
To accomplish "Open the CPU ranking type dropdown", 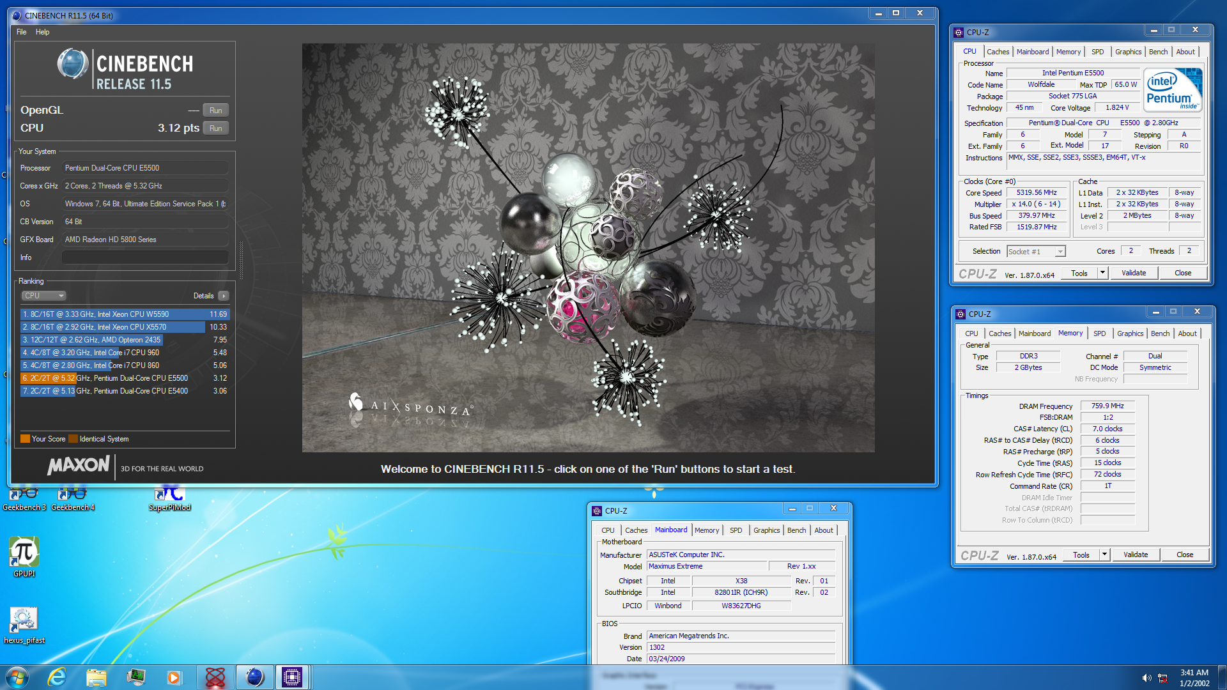I will click(43, 296).
